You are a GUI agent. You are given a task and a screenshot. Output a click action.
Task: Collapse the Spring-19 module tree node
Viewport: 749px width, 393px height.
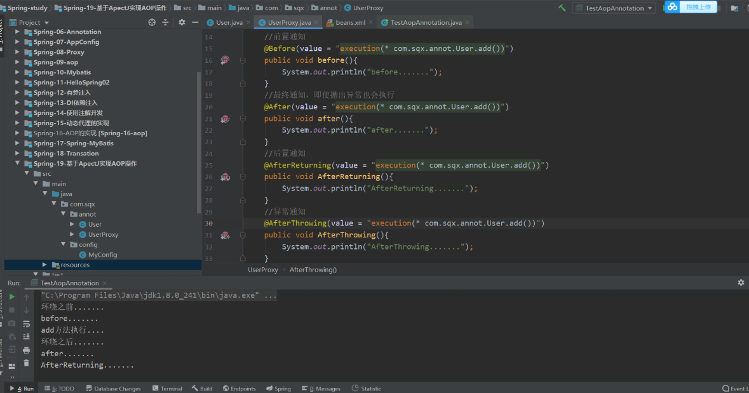pos(17,163)
